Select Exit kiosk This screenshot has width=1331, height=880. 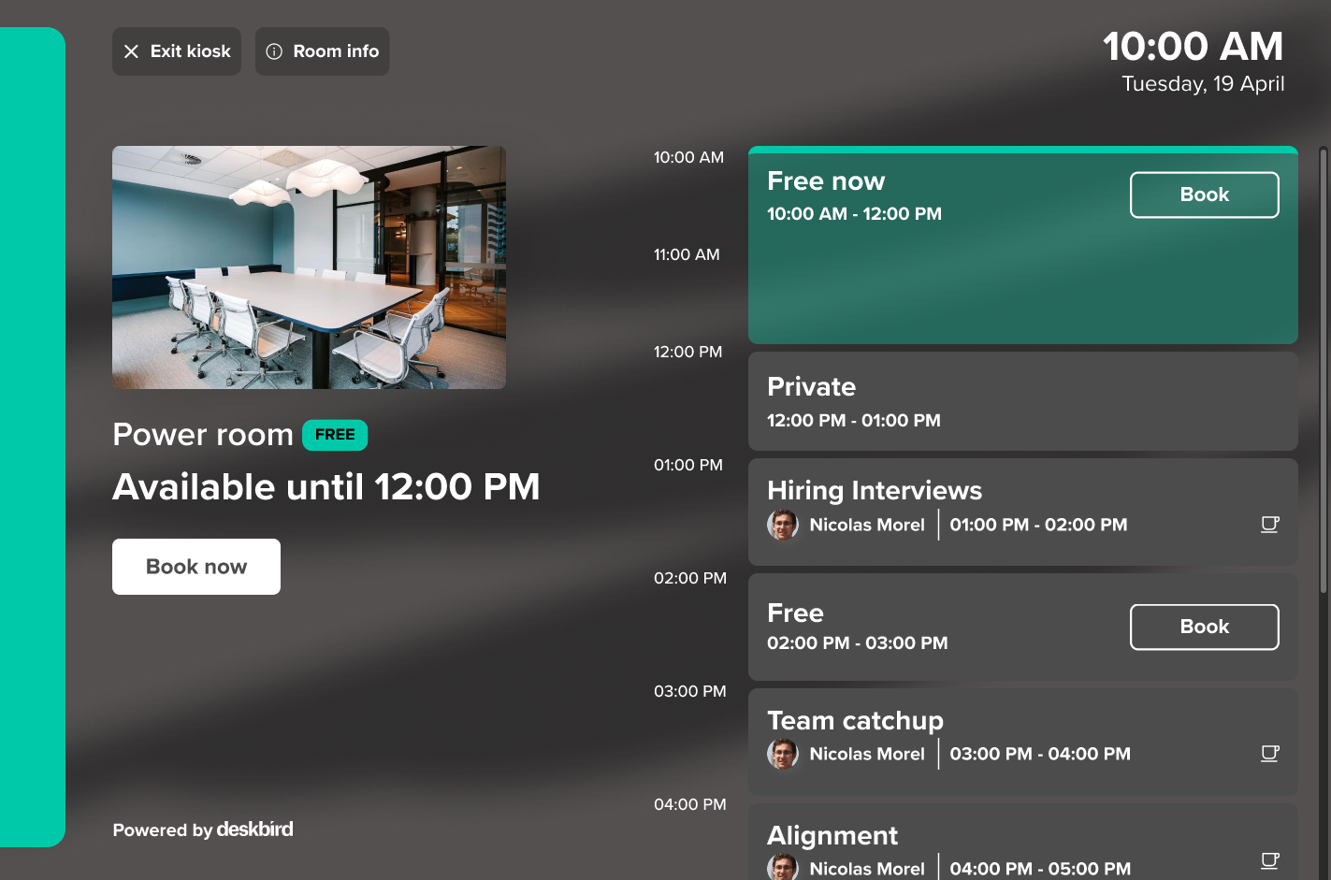[176, 51]
